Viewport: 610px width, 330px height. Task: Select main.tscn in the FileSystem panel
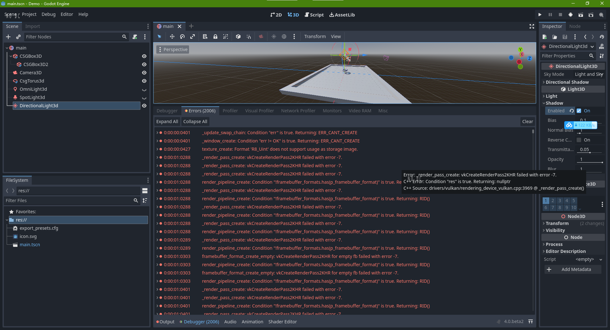coord(30,244)
